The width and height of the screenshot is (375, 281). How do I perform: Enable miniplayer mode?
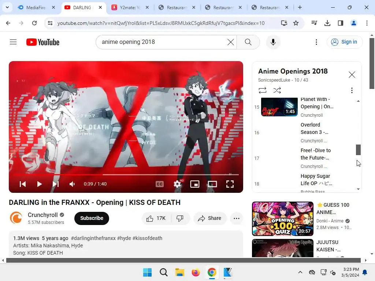click(195, 184)
